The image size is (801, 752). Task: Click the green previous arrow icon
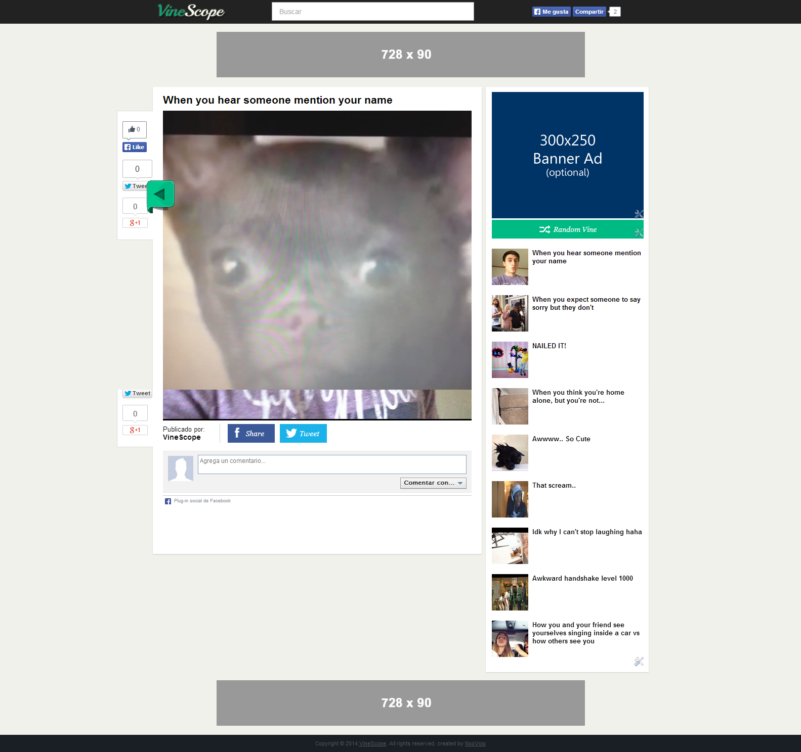160,195
